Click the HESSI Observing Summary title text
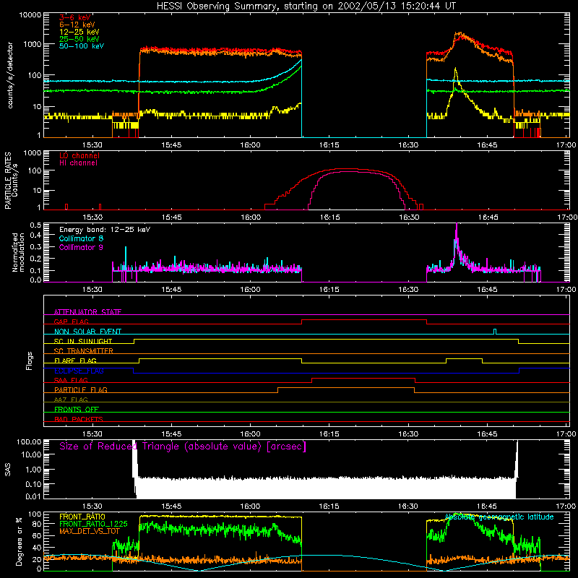578x578 pixels. pyautogui.click(x=306, y=6)
